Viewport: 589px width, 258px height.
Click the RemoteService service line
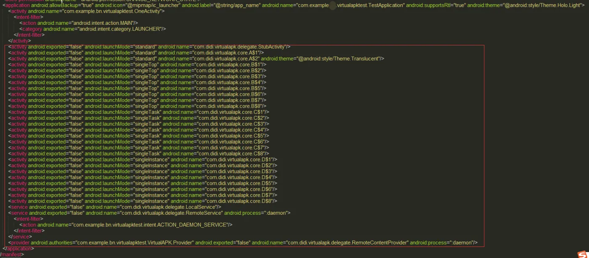click(x=149, y=213)
